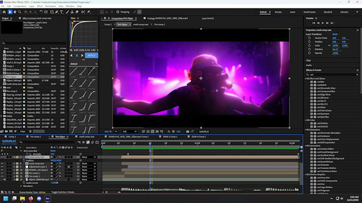Select the Roto Brush tool
This screenshot has width=362, height=203.
click(x=83, y=12)
